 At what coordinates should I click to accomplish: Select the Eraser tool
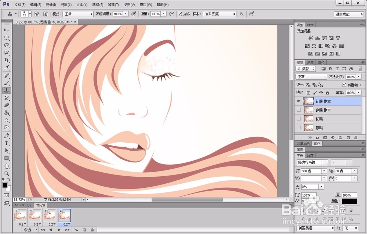pyautogui.click(x=7, y=105)
